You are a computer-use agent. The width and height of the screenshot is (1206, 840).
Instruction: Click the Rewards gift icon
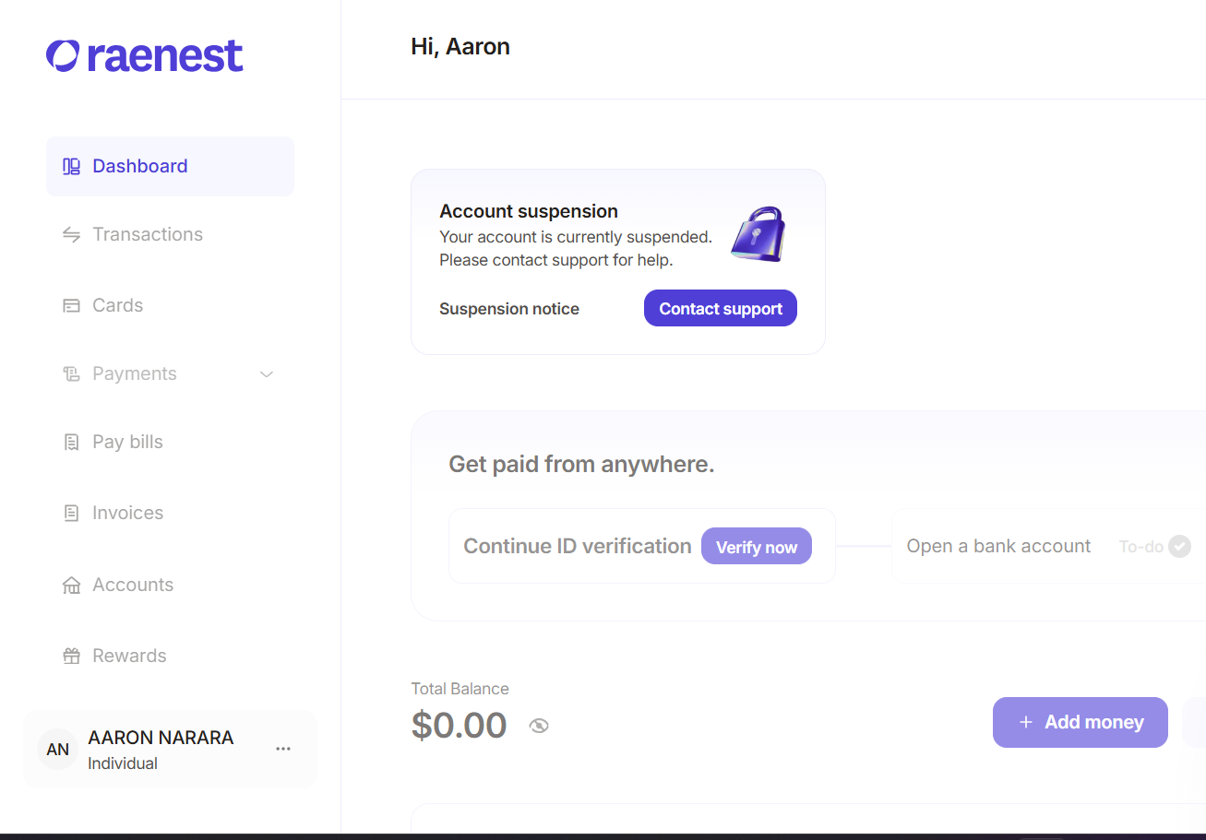tap(71, 657)
